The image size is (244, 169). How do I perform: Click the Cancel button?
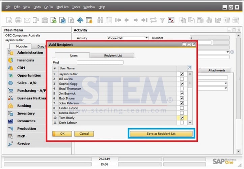coord(84,134)
